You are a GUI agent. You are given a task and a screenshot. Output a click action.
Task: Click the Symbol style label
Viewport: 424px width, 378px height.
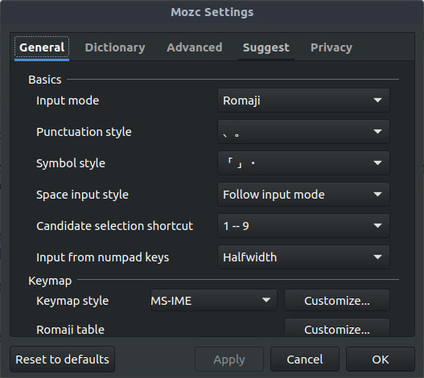click(x=71, y=163)
